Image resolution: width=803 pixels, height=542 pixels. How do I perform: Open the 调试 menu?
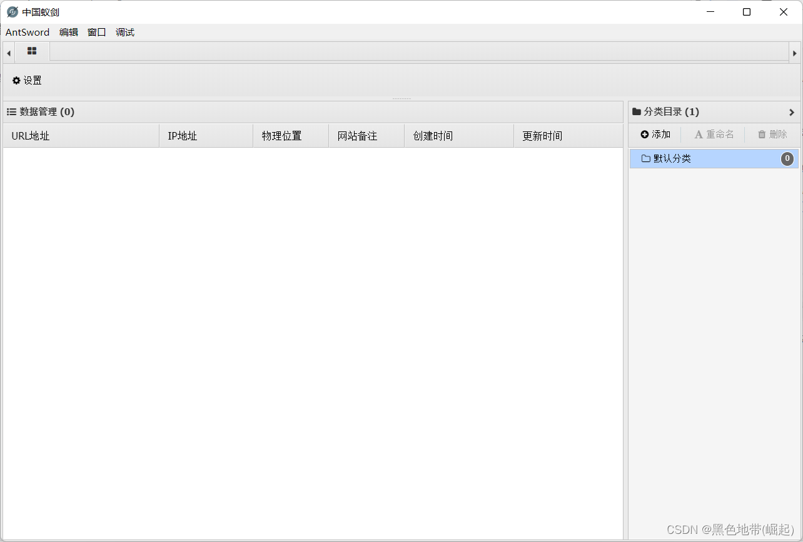(125, 33)
